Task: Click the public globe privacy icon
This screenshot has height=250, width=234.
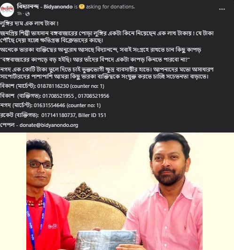Action: (27, 14)
